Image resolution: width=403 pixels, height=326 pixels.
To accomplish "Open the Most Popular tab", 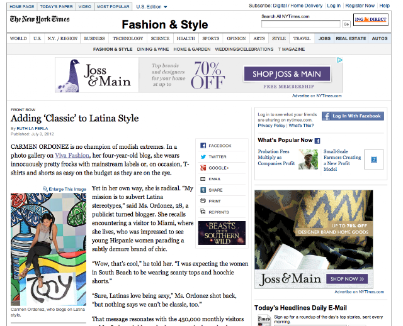I will [113, 7].
